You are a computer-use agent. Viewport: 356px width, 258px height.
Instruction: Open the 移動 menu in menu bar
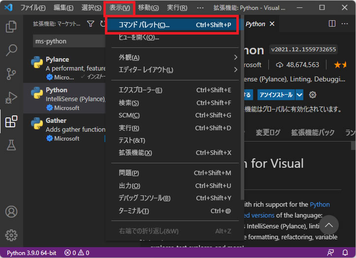click(x=148, y=8)
